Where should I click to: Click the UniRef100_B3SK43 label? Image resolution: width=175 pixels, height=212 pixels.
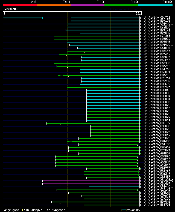[x=157, y=90]
